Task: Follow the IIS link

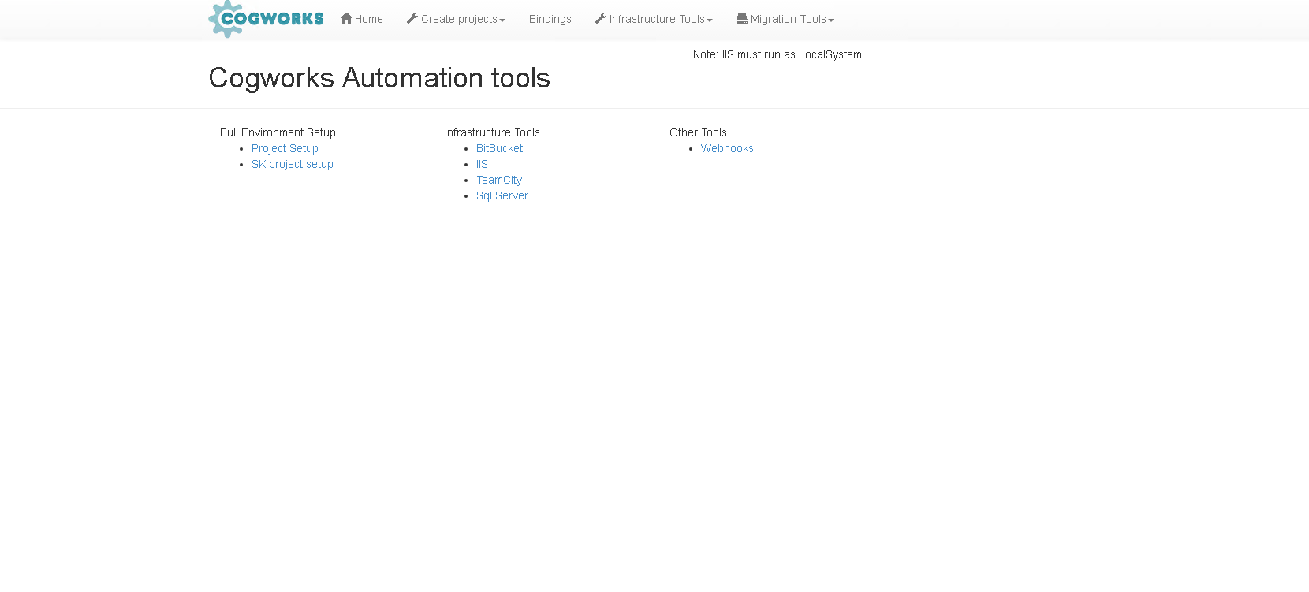Action: click(x=482, y=164)
